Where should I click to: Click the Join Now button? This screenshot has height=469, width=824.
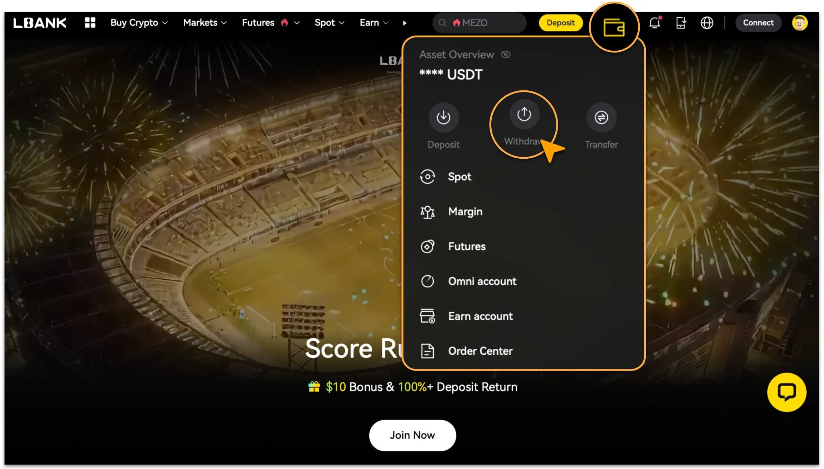pyautogui.click(x=412, y=435)
